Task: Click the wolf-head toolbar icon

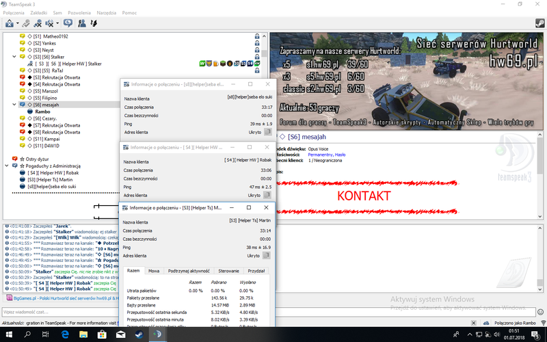Action: [94, 23]
